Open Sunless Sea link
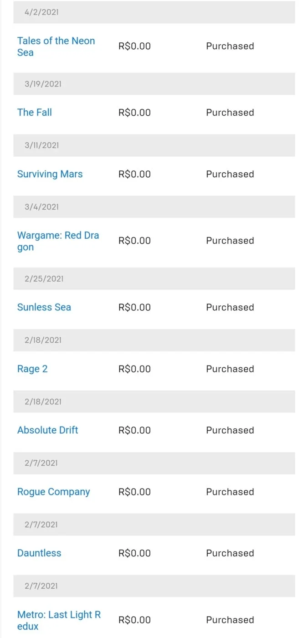Viewport: 308px width, 638px height. [x=44, y=307]
